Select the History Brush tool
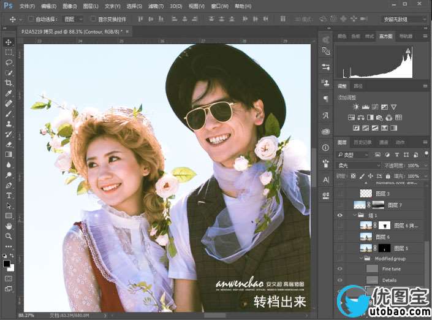The height and width of the screenshot is (320, 432). [x=9, y=134]
